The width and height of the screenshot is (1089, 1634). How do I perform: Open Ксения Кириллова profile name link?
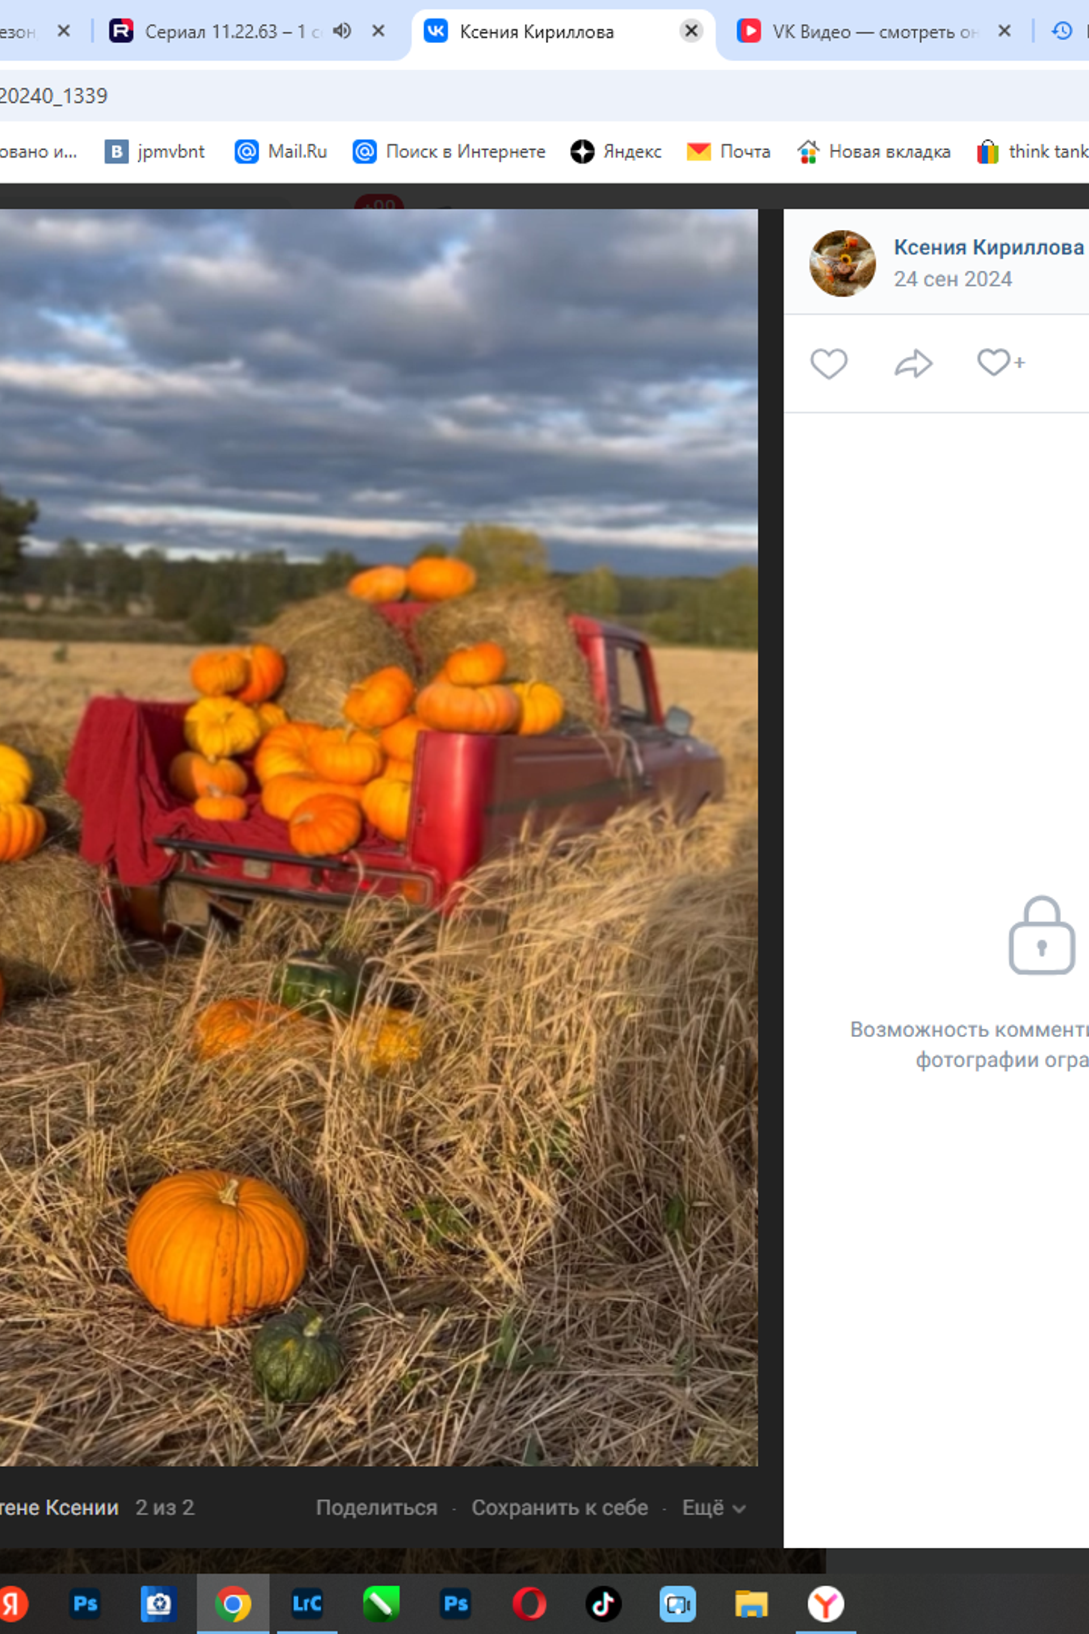(x=988, y=247)
